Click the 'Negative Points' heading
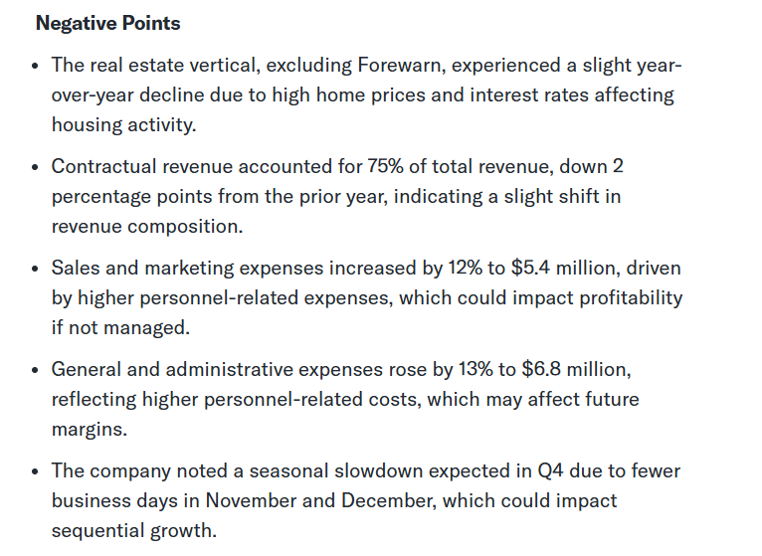This screenshot has height=556, width=762. point(108,23)
